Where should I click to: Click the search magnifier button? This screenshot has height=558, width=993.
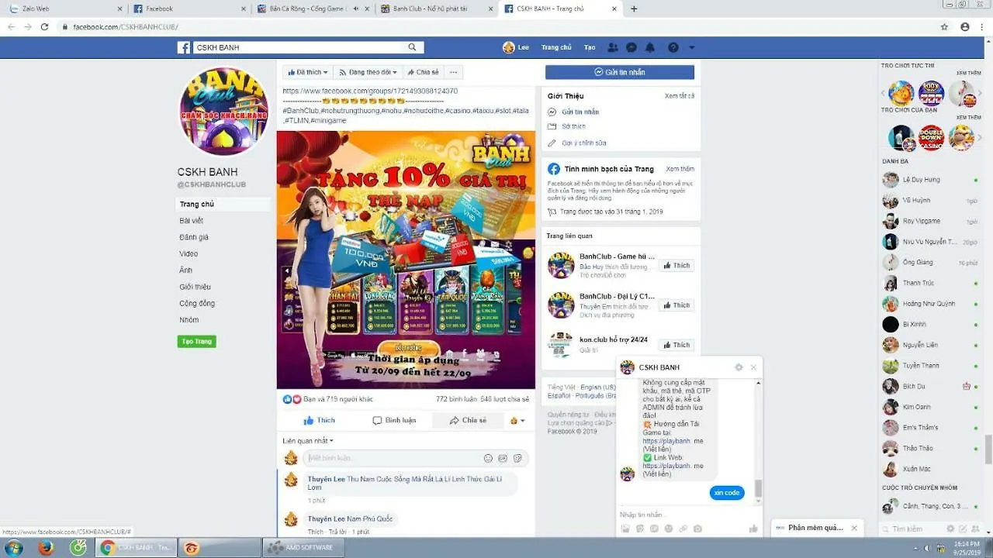412,47
